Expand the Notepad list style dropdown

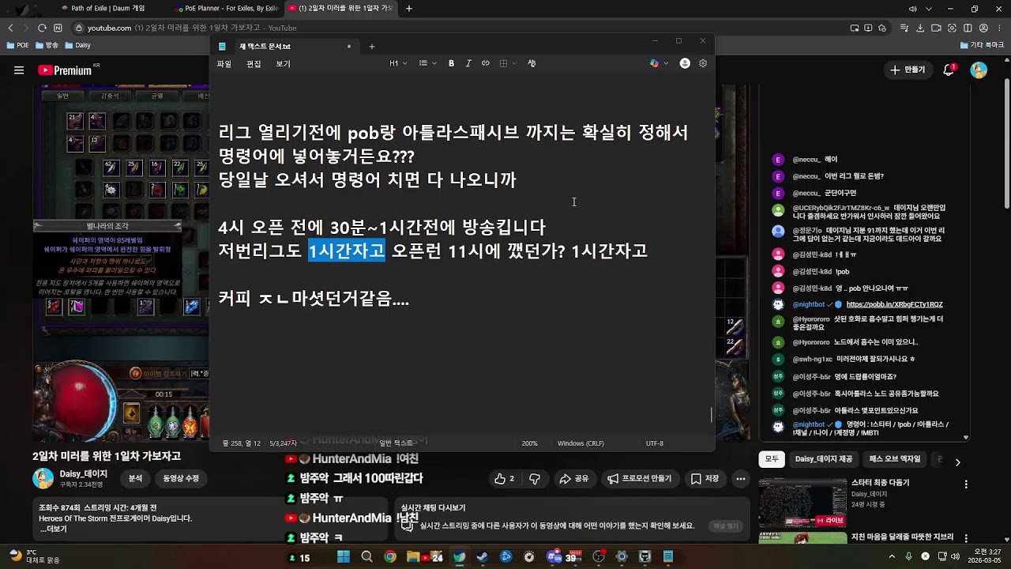coord(427,63)
